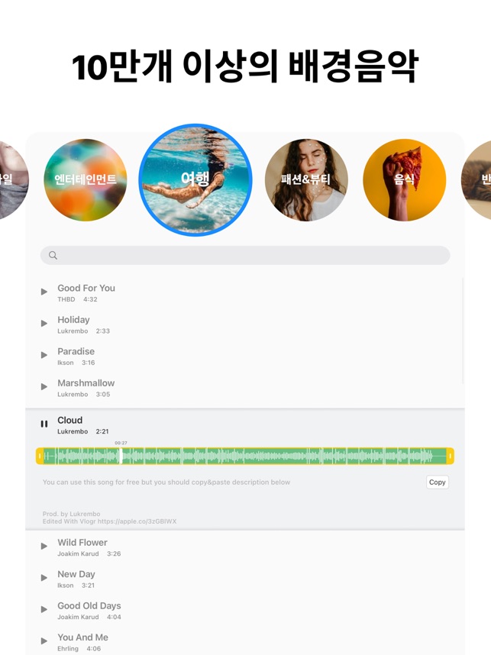Select the 엔터테인먼트 music category
This screenshot has height=655, width=491.
pyautogui.click(x=86, y=179)
